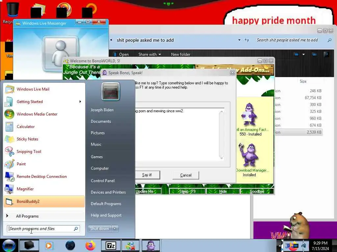337x252 pixels.
Task: Open Control Panel
Action: click(103, 181)
